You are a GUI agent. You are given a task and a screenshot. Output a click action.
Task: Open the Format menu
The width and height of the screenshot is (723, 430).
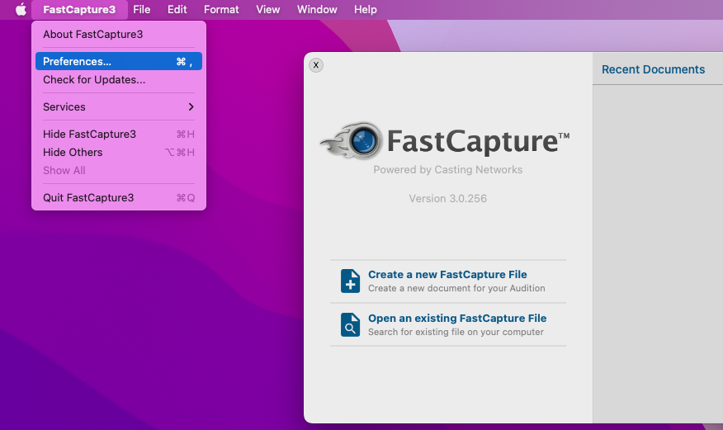pyautogui.click(x=221, y=9)
